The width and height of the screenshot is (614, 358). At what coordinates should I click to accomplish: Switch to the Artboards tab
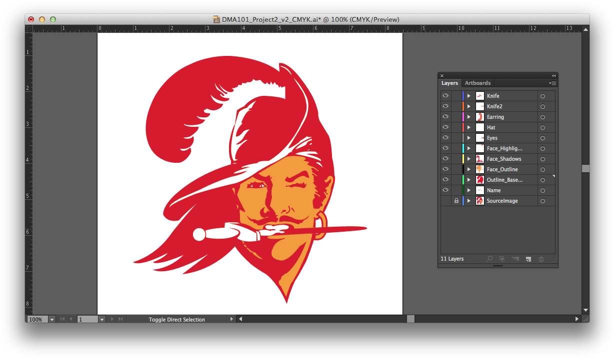click(477, 83)
